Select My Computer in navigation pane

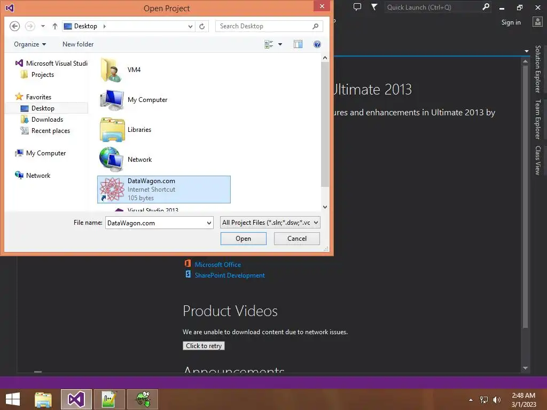41,153
